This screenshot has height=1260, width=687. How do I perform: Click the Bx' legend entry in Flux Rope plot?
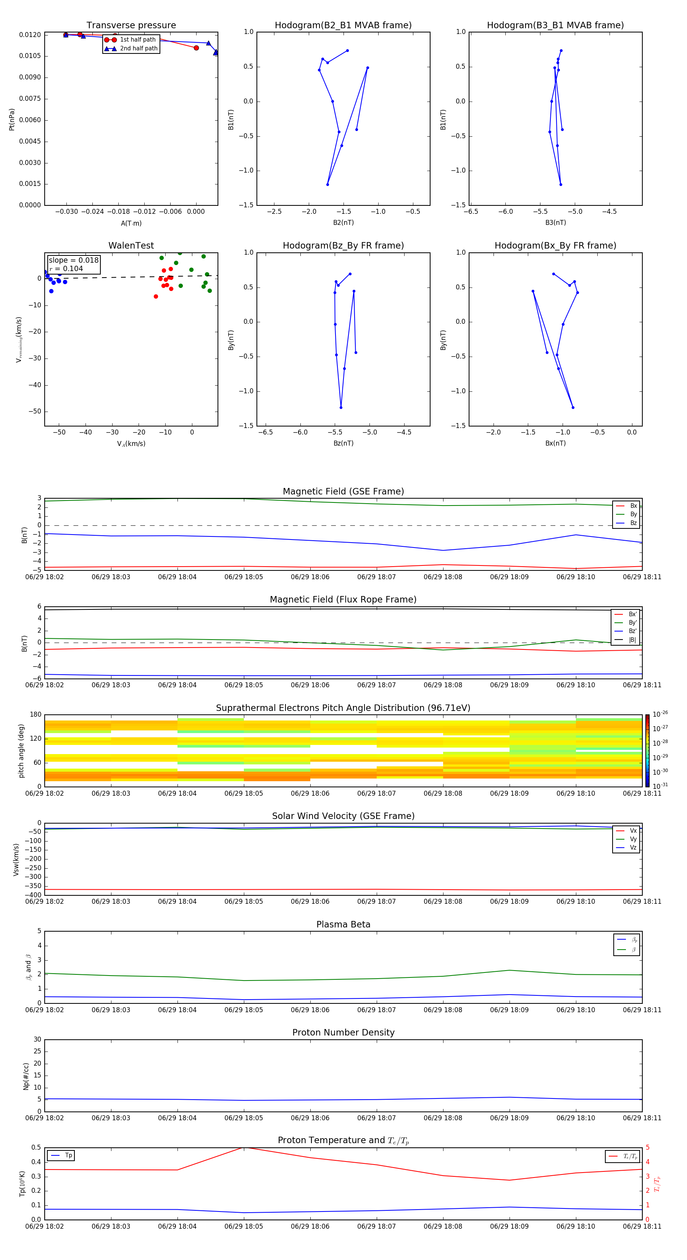626,614
